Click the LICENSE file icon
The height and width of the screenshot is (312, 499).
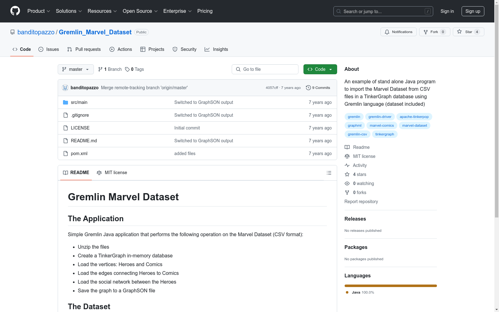click(x=65, y=128)
